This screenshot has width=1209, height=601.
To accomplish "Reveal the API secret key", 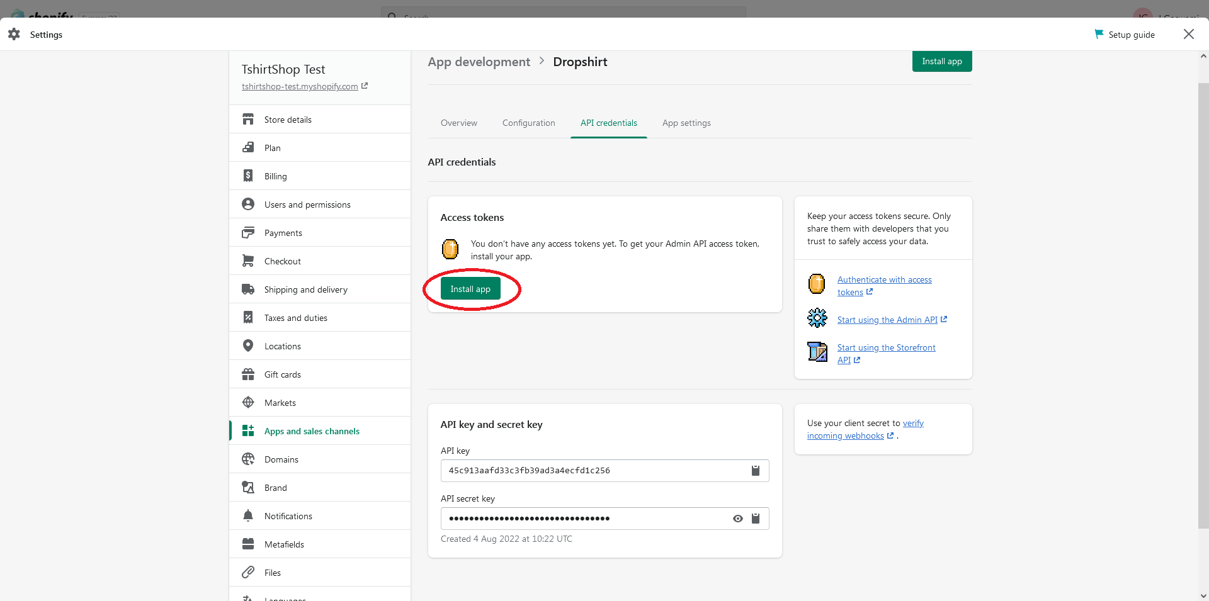I will coord(738,519).
